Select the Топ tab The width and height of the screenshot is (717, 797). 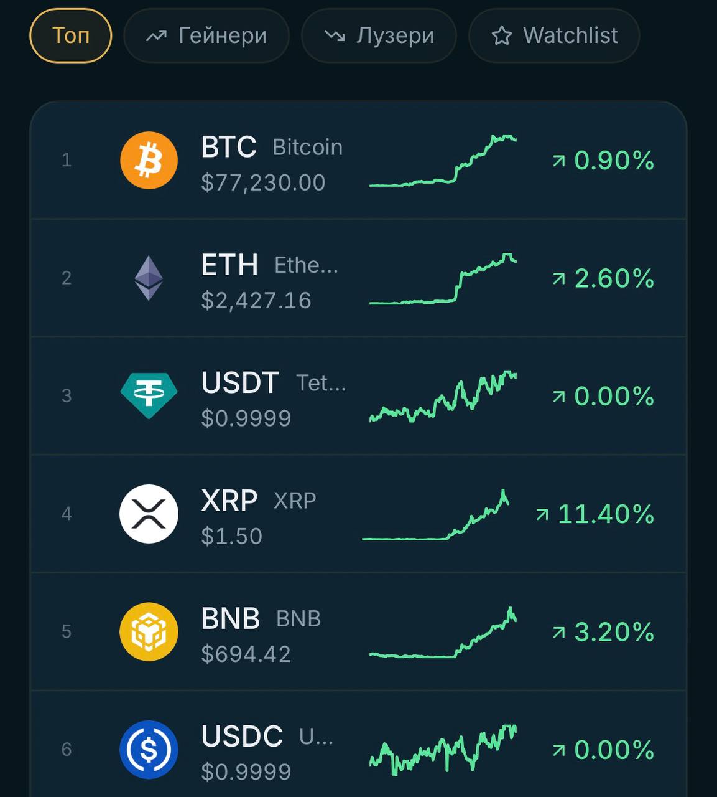coord(71,35)
